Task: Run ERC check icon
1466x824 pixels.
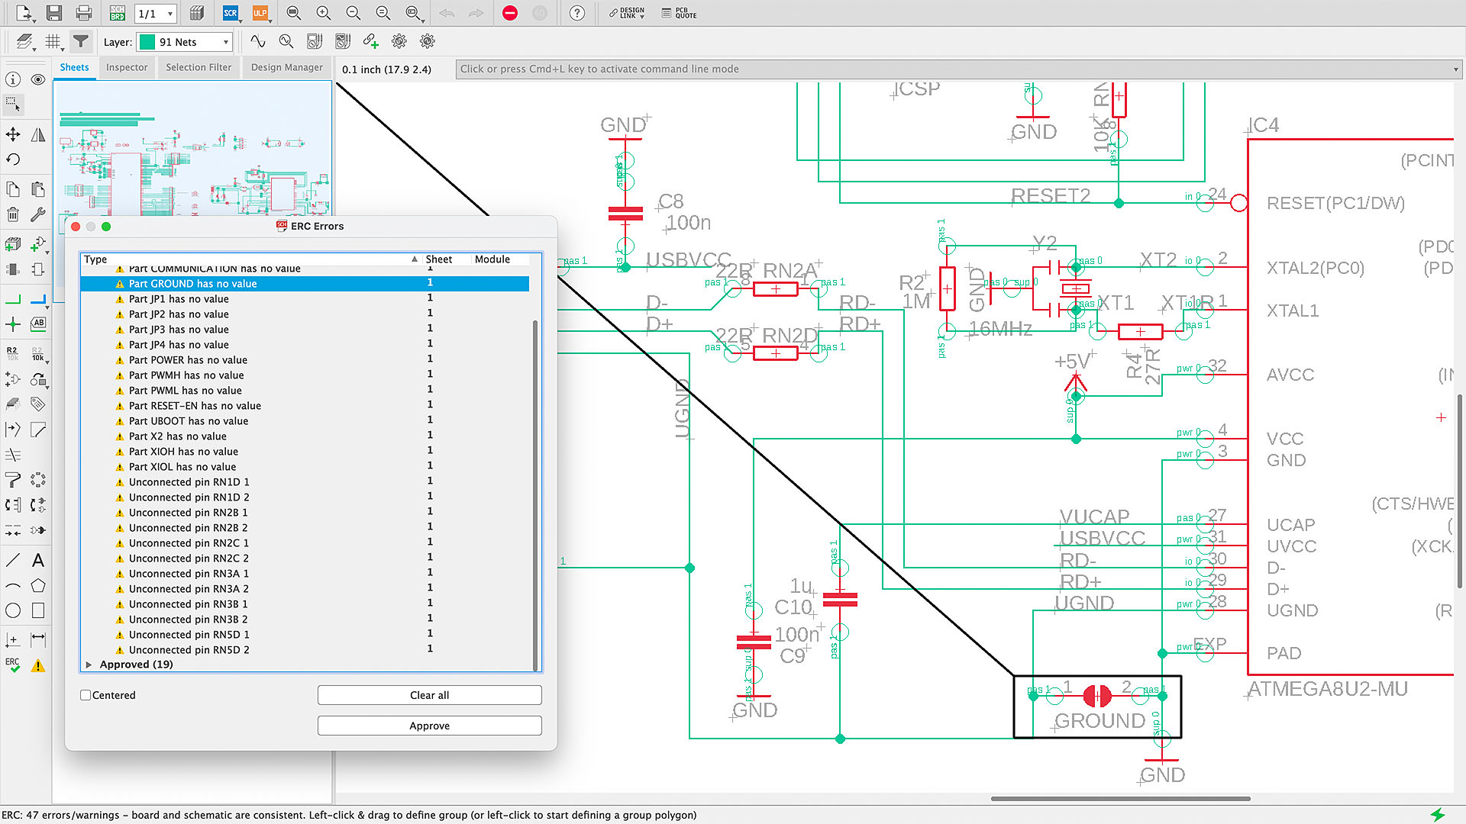Action: [13, 665]
